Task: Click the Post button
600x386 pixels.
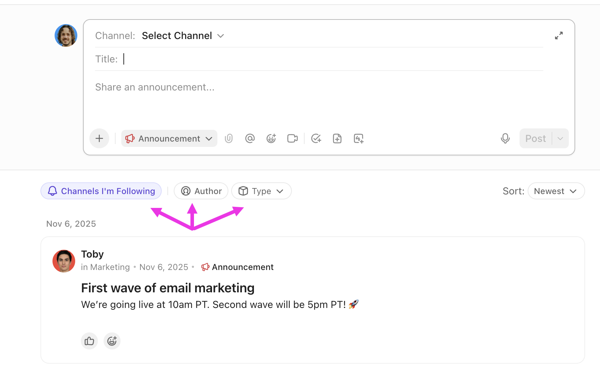Action: [x=535, y=138]
